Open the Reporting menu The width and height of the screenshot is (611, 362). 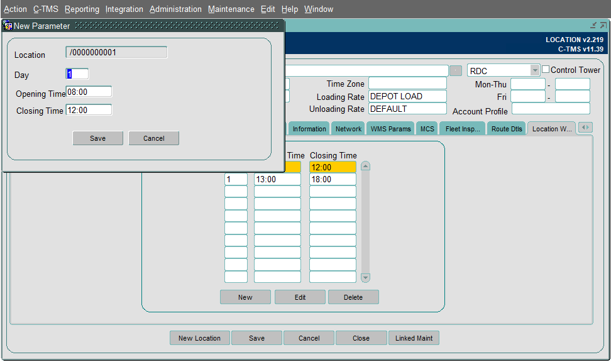click(82, 9)
